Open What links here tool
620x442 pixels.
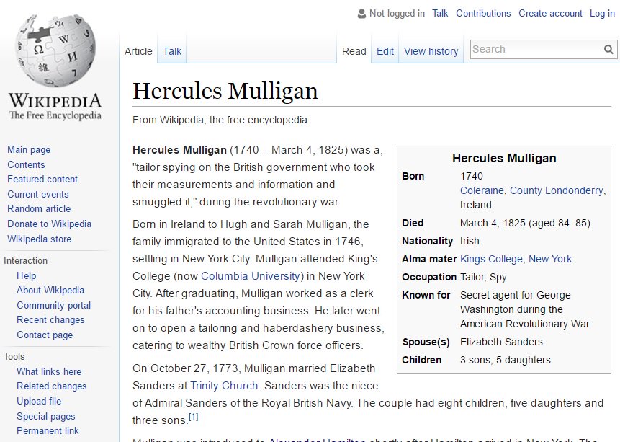(x=49, y=371)
